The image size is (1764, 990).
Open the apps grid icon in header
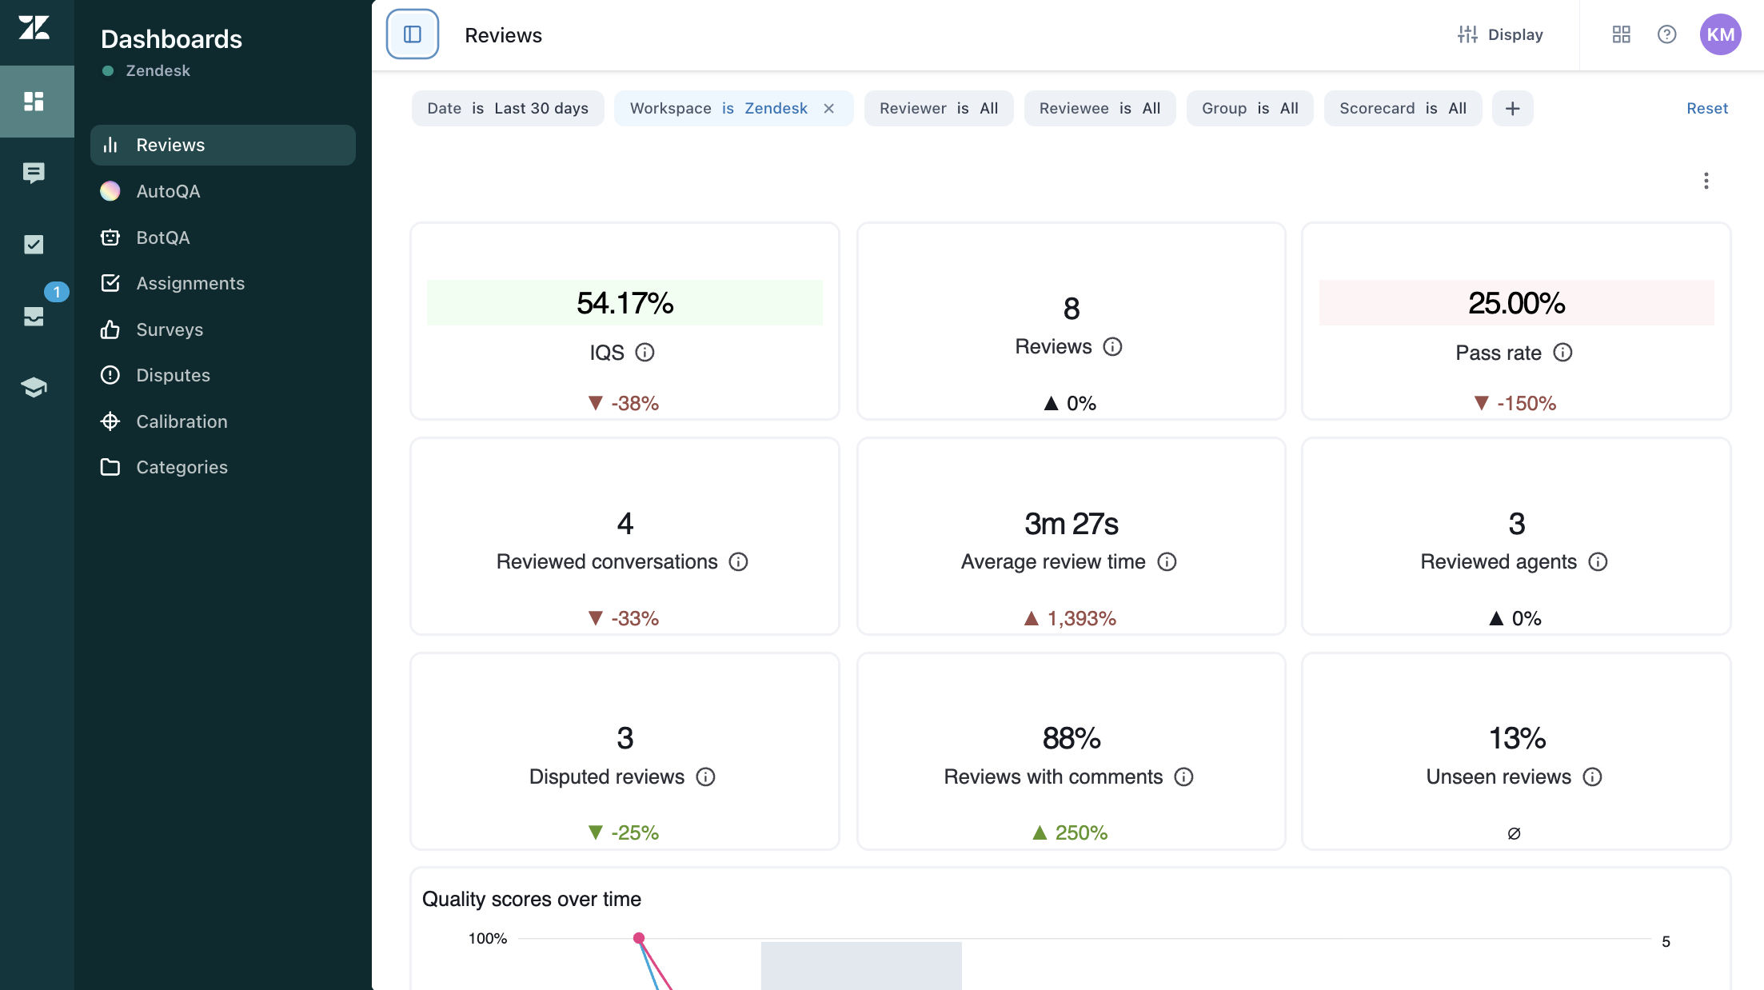click(1621, 34)
